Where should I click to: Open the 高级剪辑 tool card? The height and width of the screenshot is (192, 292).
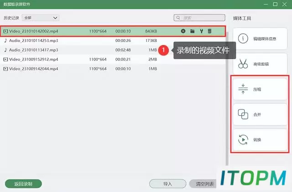coord(260,64)
